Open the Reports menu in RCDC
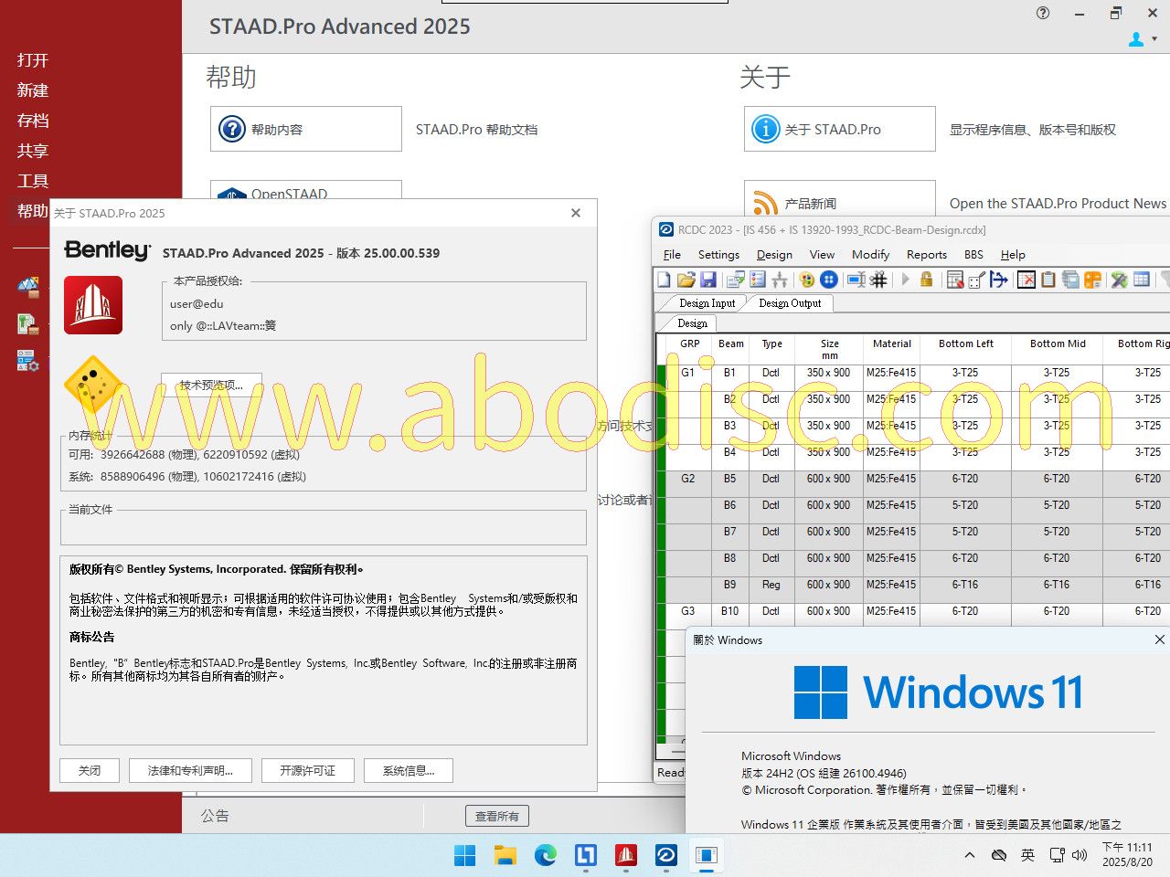Image resolution: width=1170 pixels, height=877 pixels. (x=927, y=255)
